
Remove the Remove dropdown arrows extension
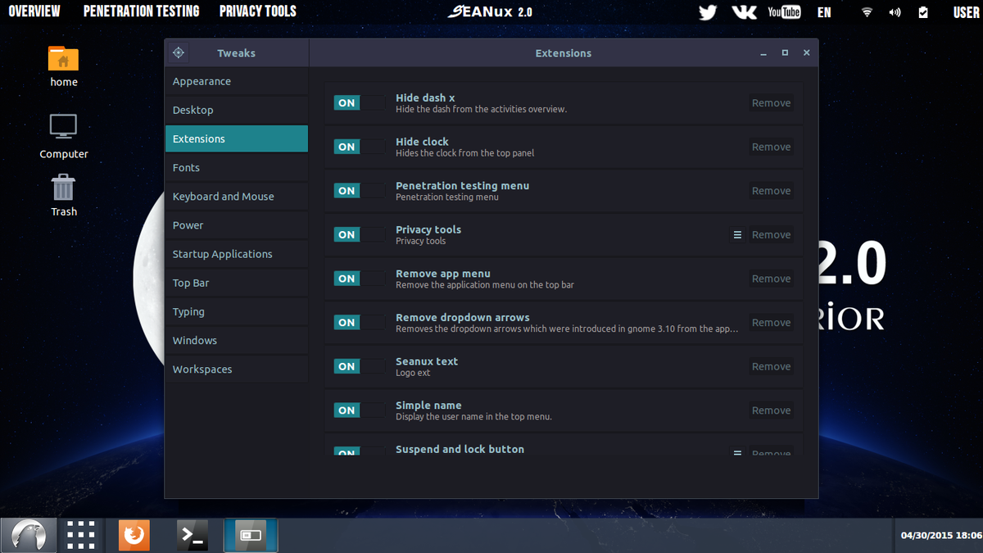click(x=771, y=323)
